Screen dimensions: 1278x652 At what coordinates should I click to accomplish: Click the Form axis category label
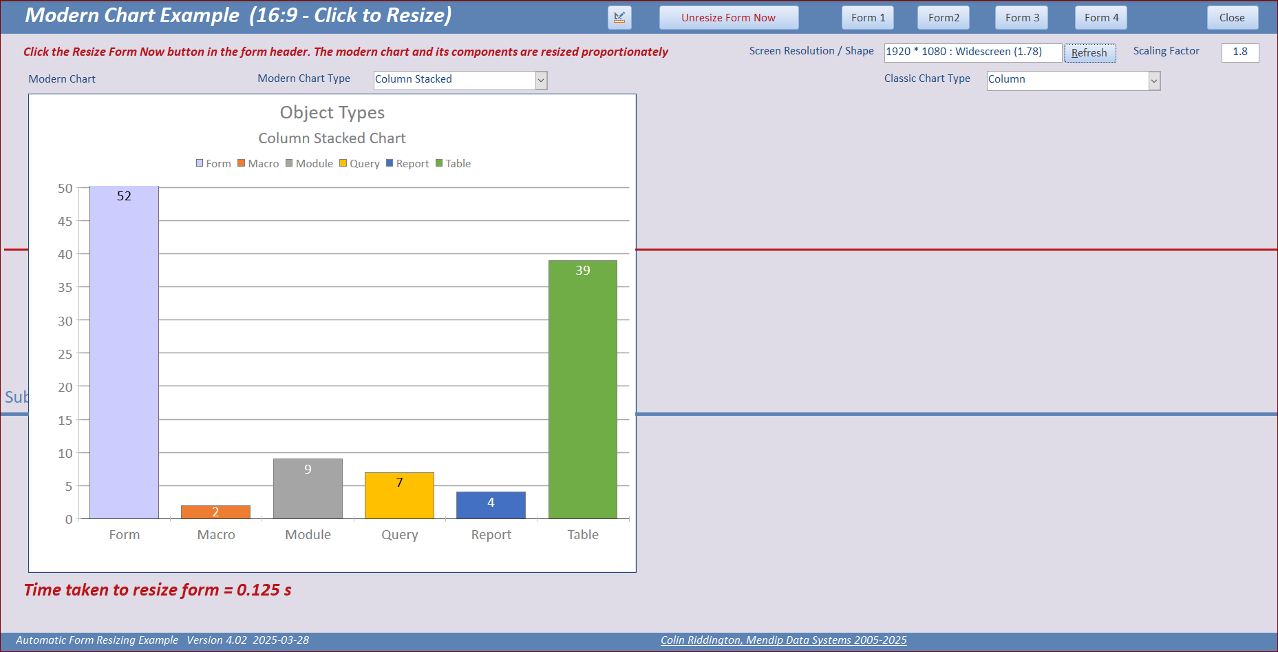125,535
